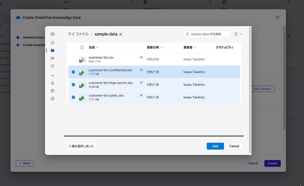Sort by 名前 column header
Screen dimensions: 304x186
tap(93, 47)
